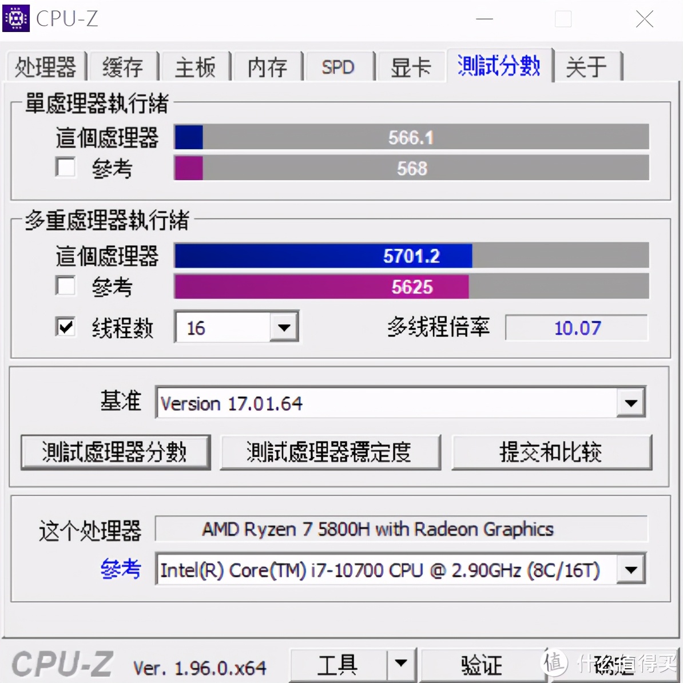Viewport: 683px width, 683px height.
Task: Click the 5701.2 multi-thread score bar
Action: (x=322, y=256)
